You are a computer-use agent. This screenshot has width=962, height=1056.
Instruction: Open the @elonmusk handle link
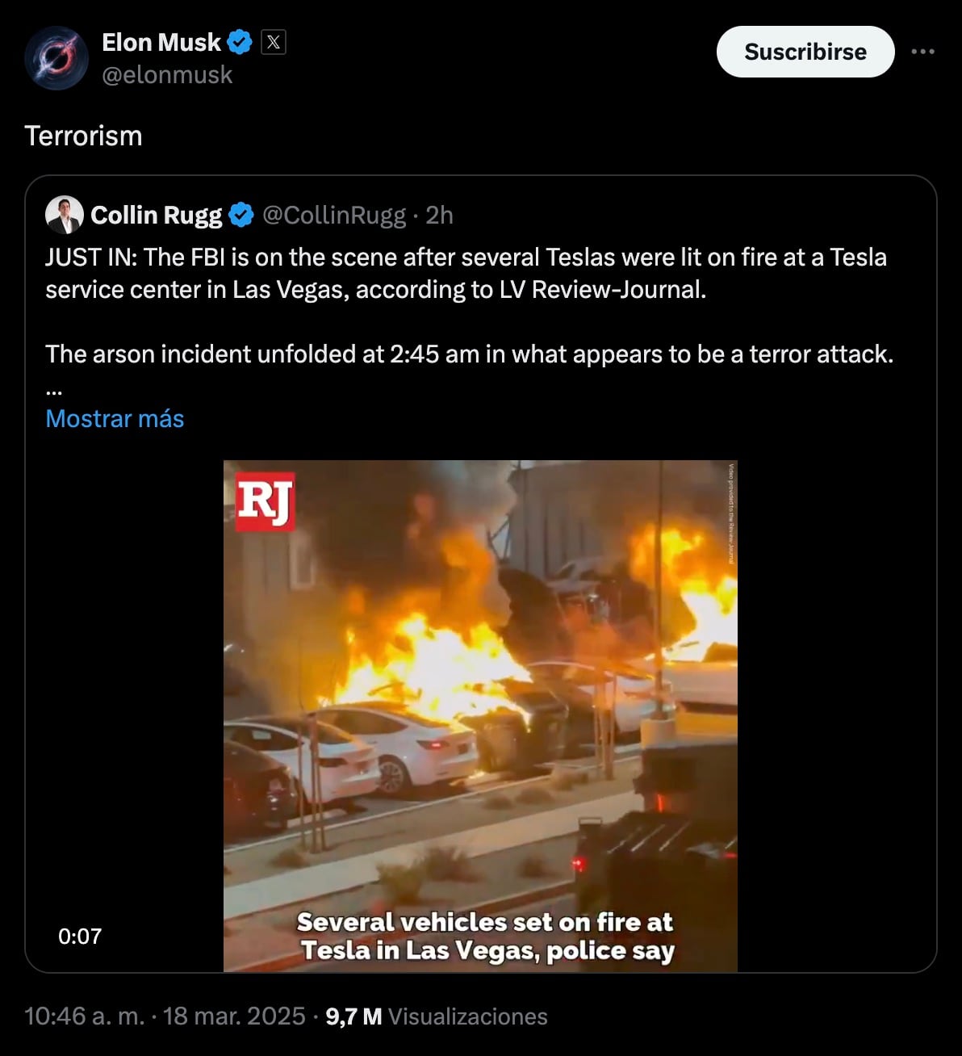pos(167,75)
